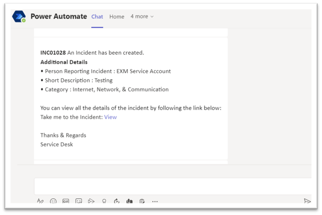Switch to the Home tab
This screenshot has width=322, height=215.
point(116,17)
